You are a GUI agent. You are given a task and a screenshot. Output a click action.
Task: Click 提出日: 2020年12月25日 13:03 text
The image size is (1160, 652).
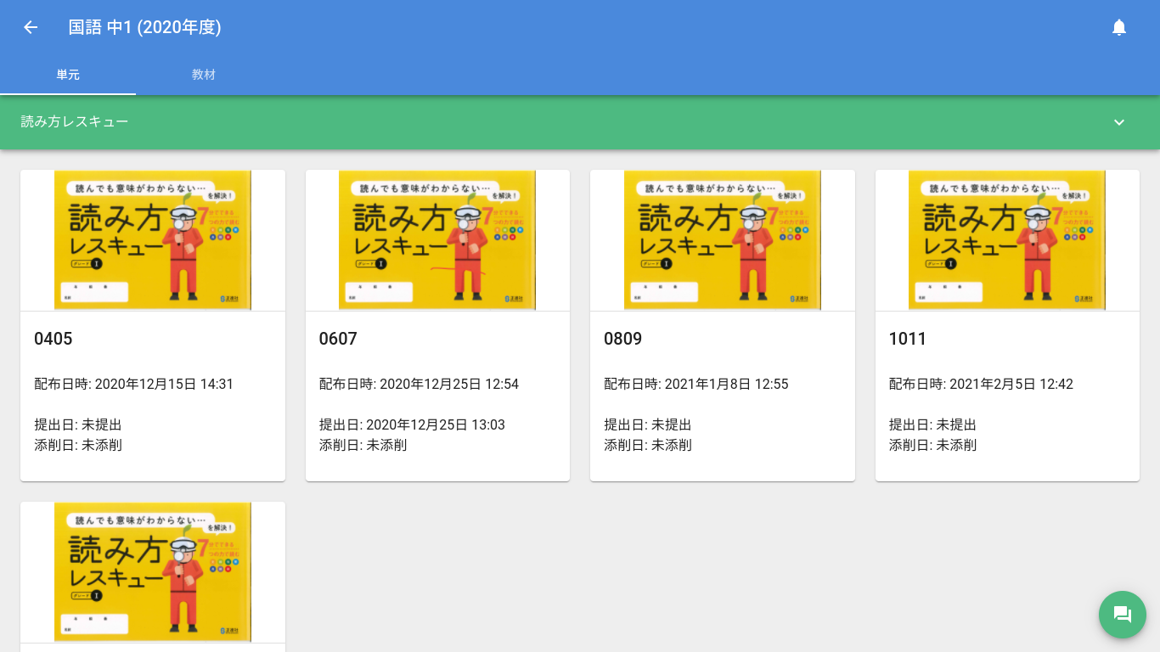pos(412,424)
